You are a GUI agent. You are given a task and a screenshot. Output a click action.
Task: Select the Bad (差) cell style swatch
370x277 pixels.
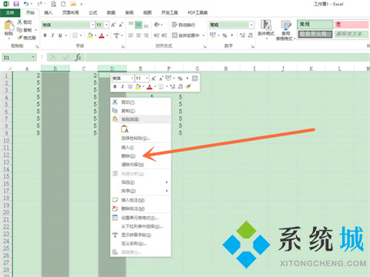point(351,25)
